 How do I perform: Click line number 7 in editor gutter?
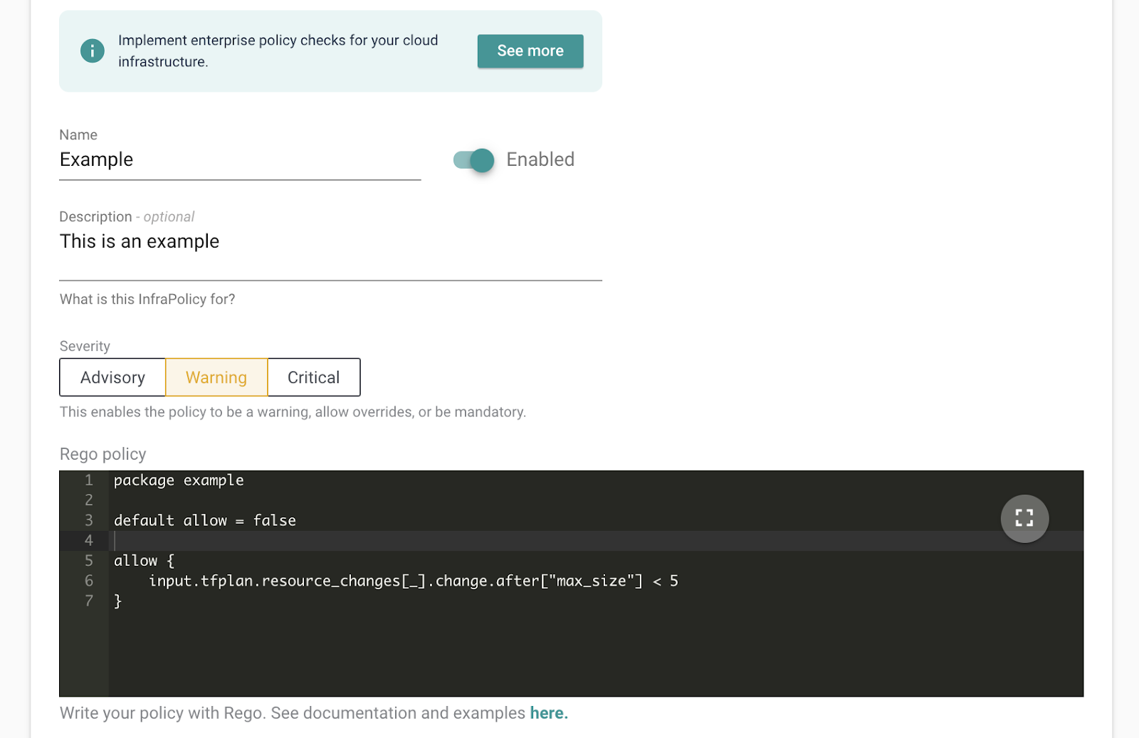[x=89, y=601]
